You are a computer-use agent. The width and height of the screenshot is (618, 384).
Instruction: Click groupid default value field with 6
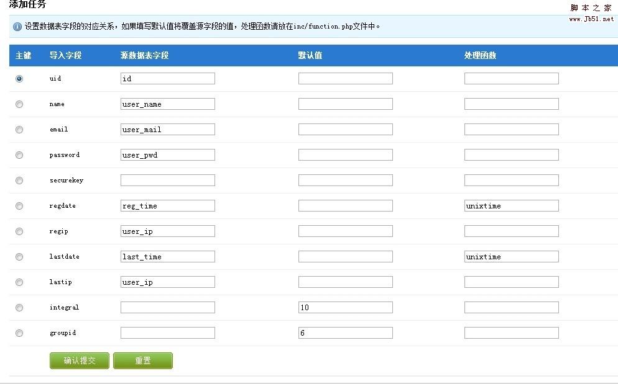[x=346, y=333]
